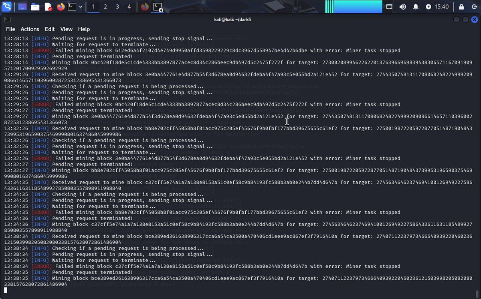481x299 pixels.
Task: Click the 13:32:26 'Waiting for request to terminate' line
Action: click(x=80, y=153)
